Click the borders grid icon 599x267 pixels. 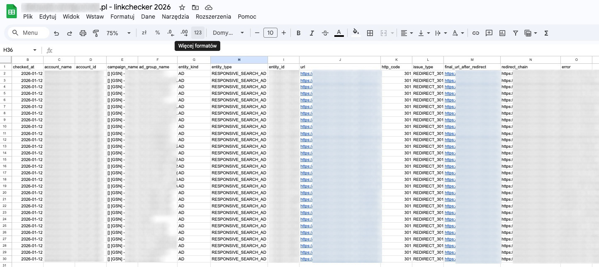(x=370, y=33)
